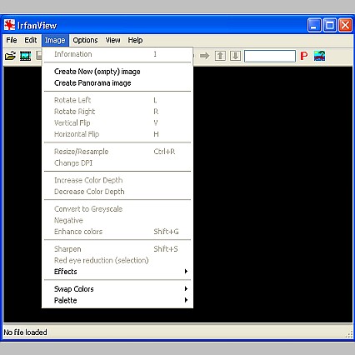The height and width of the screenshot is (355, 355).
Task: Expand the Effects submenu
Action: click(117, 272)
